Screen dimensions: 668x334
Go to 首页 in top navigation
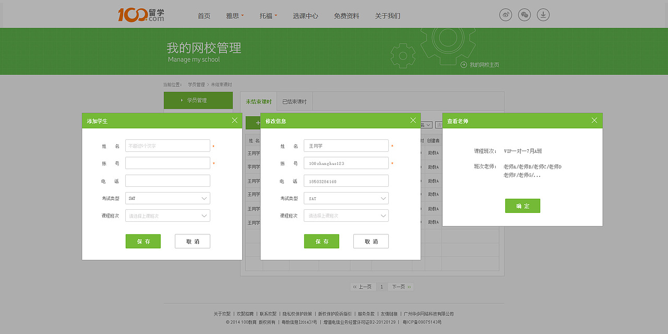click(204, 16)
